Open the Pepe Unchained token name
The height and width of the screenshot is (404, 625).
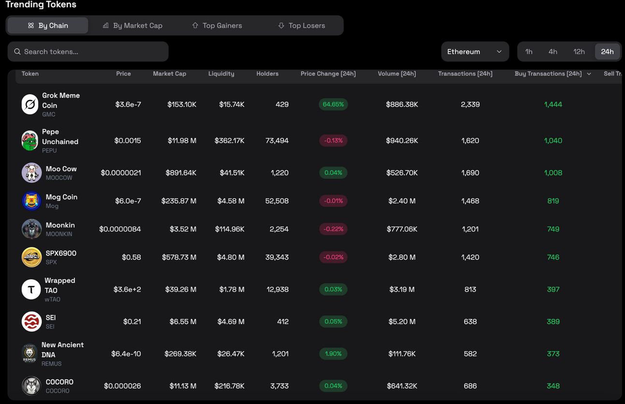(60, 137)
